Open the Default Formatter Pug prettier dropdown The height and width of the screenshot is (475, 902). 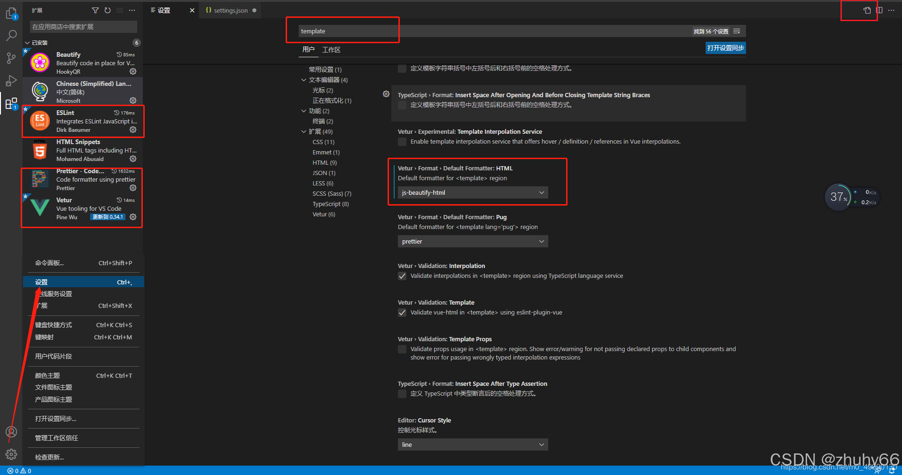pyautogui.click(x=473, y=241)
